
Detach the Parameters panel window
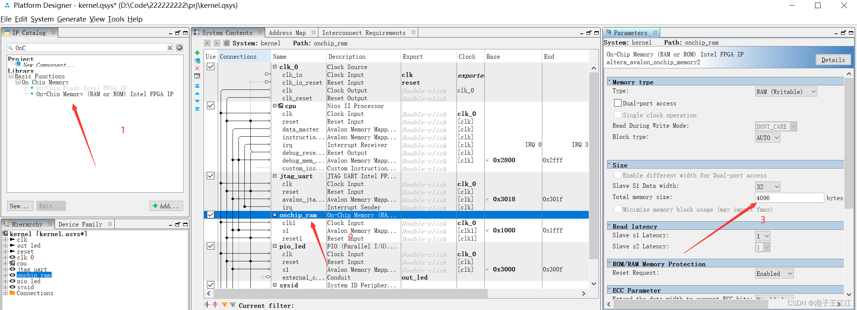843,33
